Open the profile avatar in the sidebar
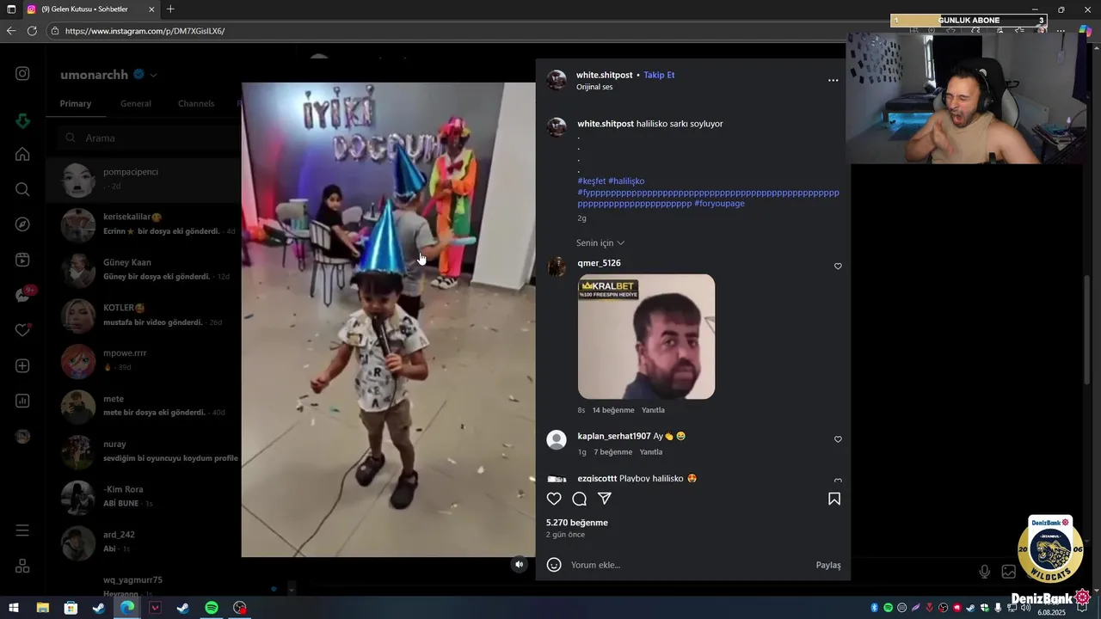Image resolution: width=1101 pixels, height=619 pixels. (x=22, y=436)
